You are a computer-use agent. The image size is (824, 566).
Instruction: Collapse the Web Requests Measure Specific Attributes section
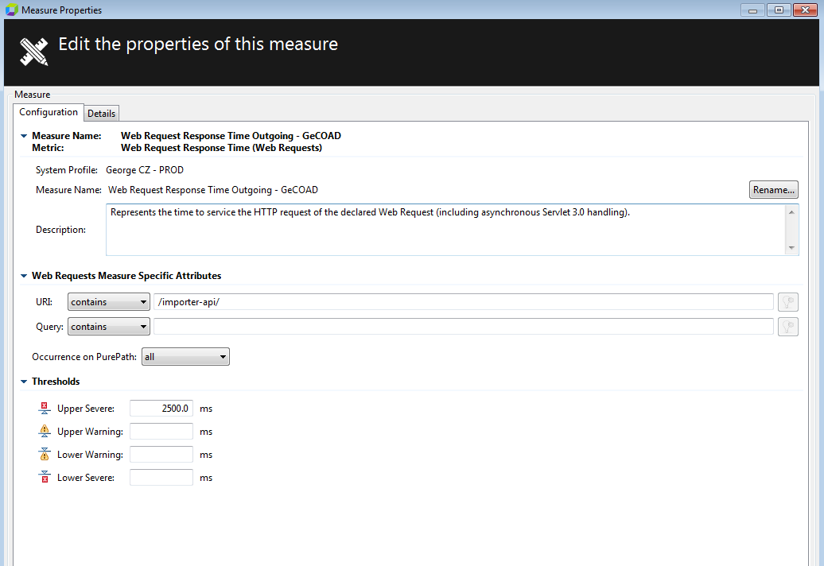[x=24, y=275]
